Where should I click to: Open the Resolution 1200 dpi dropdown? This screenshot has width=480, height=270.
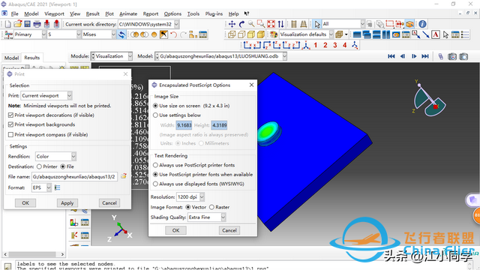point(202,196)
